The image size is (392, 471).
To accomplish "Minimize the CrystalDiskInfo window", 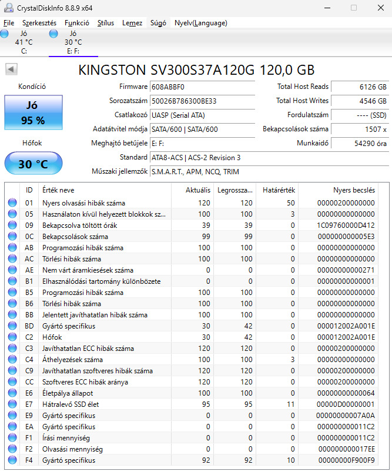I will [x=327, y=8].
